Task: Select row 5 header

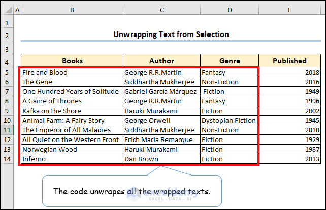Action: coord(7,72)
